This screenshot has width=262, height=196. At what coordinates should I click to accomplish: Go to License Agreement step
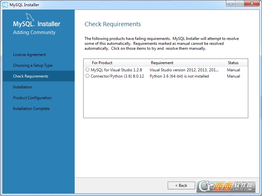29,55
